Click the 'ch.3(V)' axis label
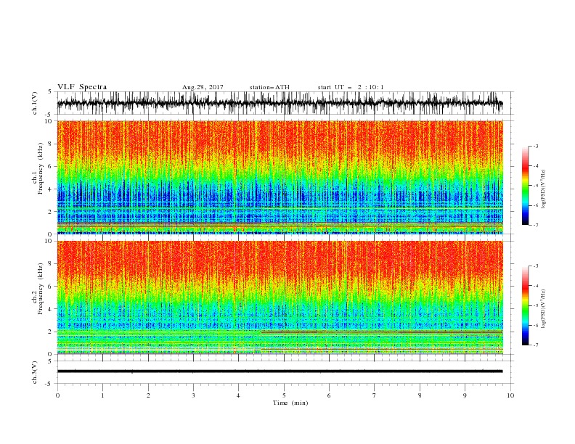This screenshot has width=575, height=444. [x=35, y=372]
